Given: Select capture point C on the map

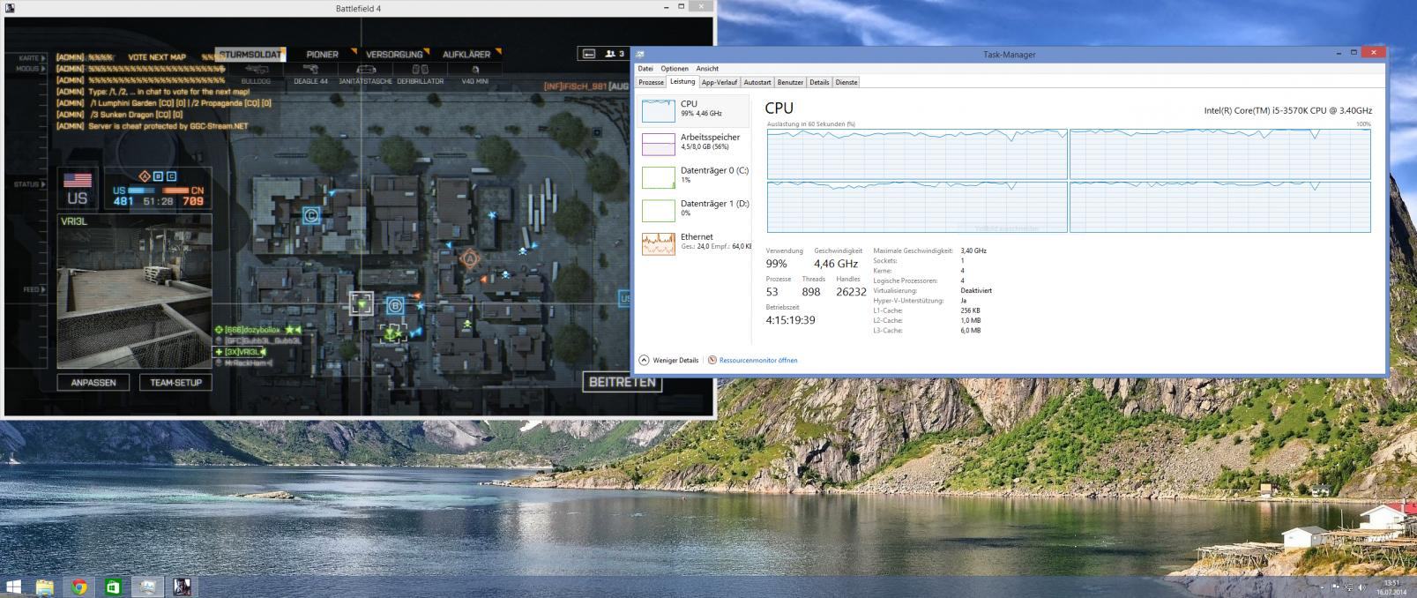Looking at the screenshot, I should coord(310,214).
